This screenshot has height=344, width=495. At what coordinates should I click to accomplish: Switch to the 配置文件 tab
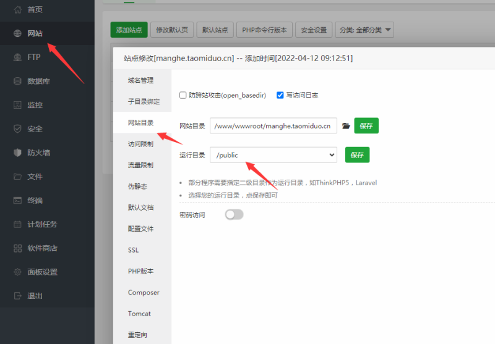pos(142,229)
